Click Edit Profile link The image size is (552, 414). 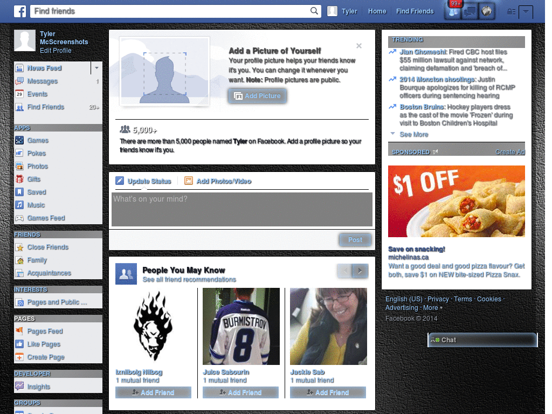pos(56,50)
